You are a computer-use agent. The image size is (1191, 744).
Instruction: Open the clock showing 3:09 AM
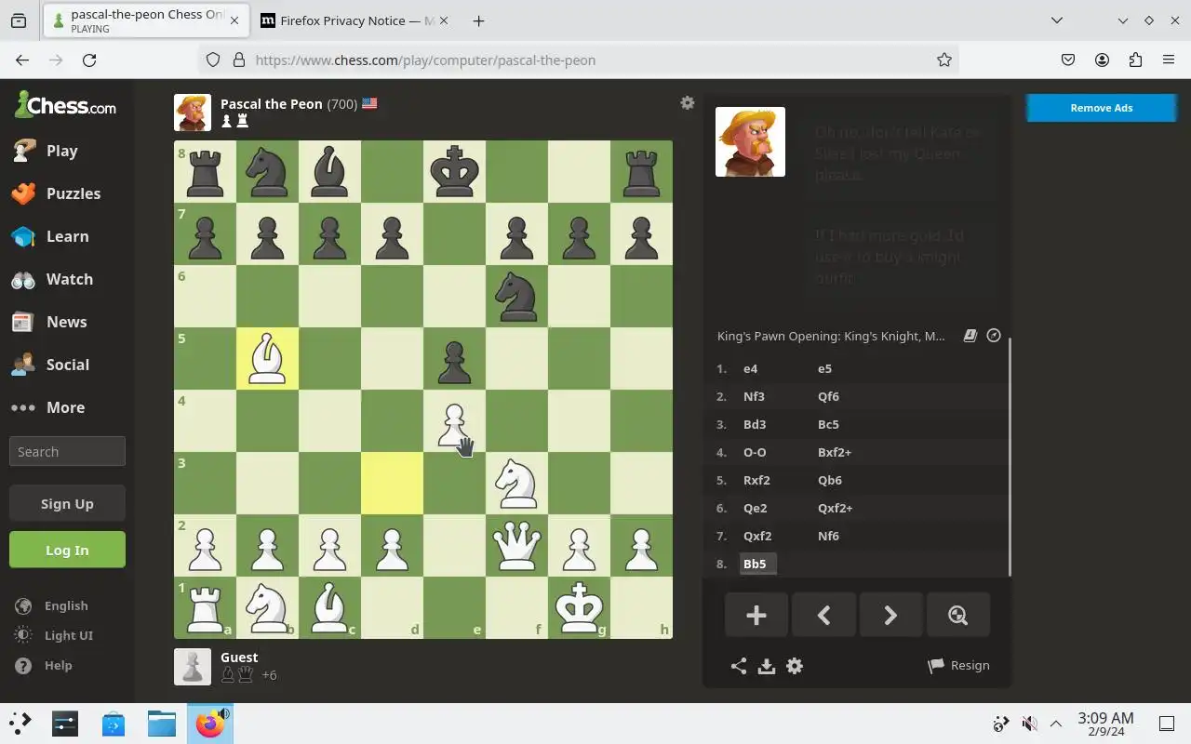tap(1105, 724)
